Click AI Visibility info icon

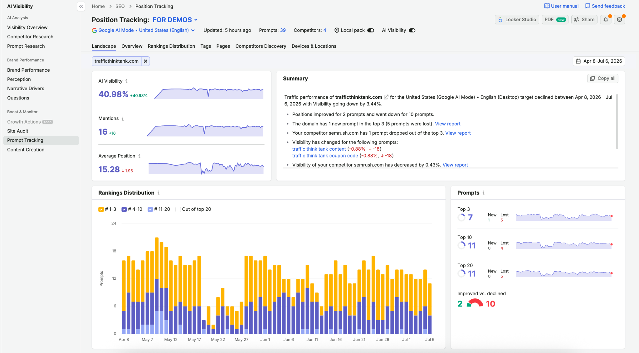tap(126, 81)
